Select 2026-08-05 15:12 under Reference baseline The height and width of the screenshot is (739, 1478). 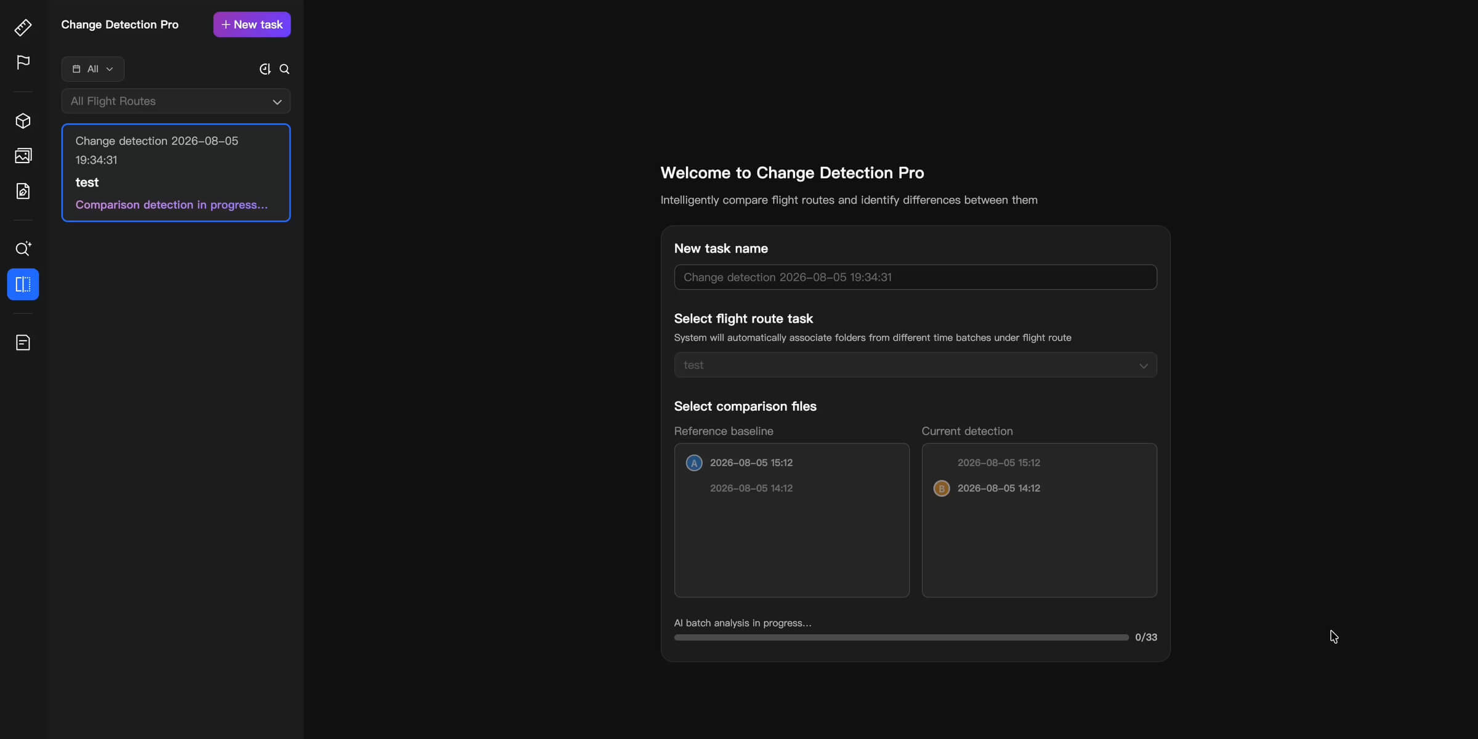tap(751, 462)
